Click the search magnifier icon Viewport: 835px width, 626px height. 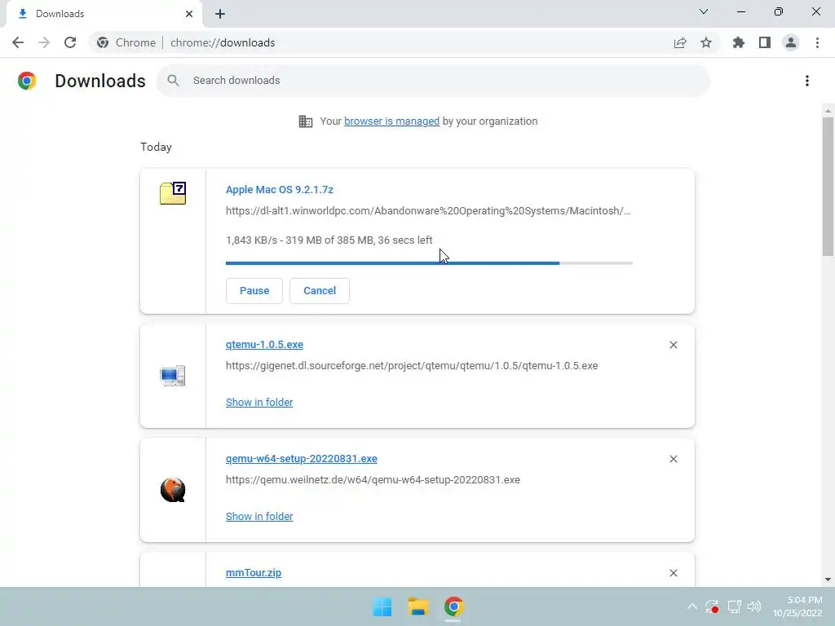(x=173, y=81)
